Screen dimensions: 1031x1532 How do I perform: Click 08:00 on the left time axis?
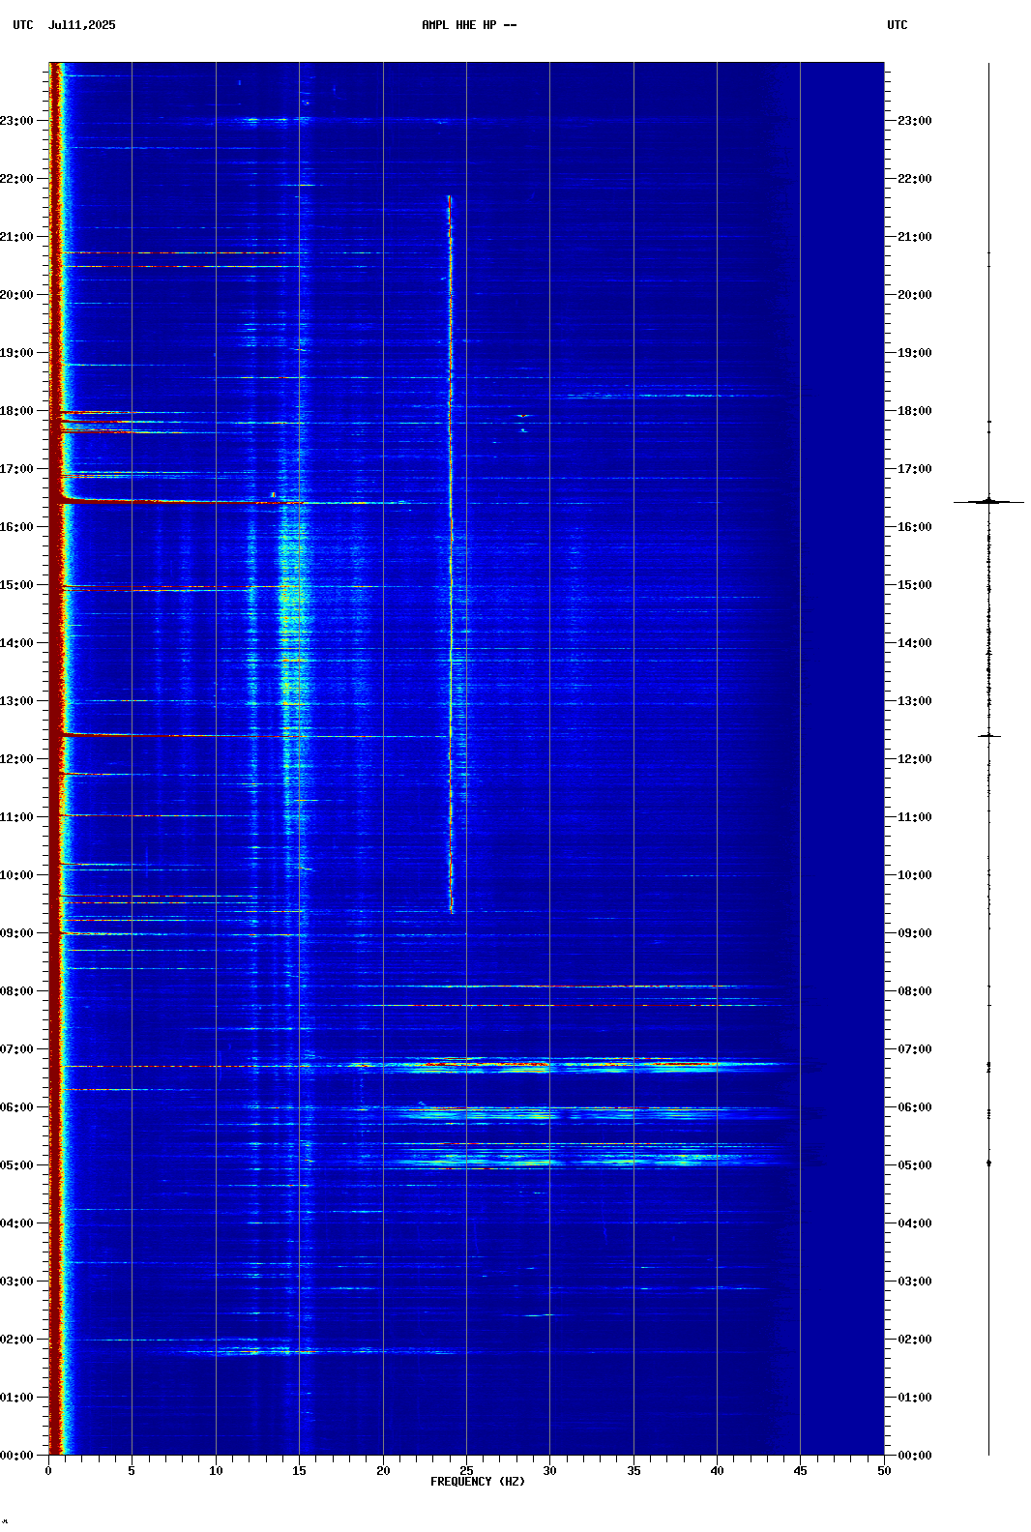16,991
